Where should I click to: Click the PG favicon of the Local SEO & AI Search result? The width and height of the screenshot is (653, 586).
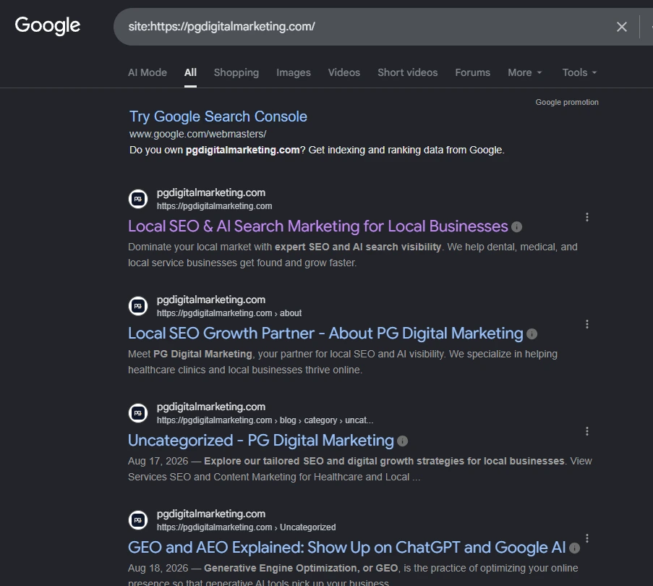138,199
